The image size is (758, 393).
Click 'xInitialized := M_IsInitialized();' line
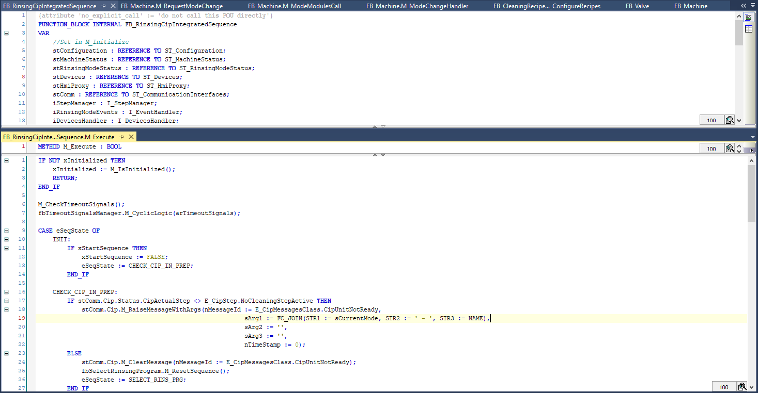coord(114,169)
